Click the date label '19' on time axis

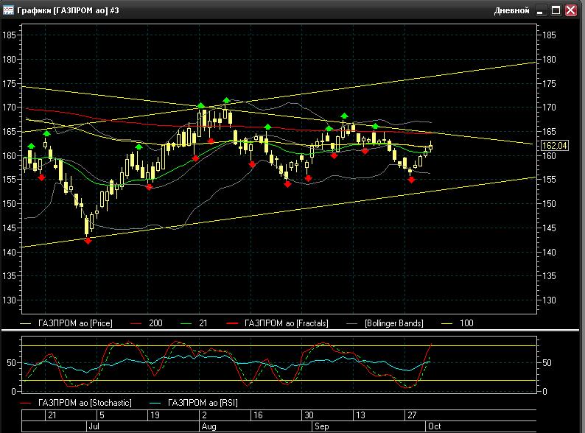(x=155, y=415)
